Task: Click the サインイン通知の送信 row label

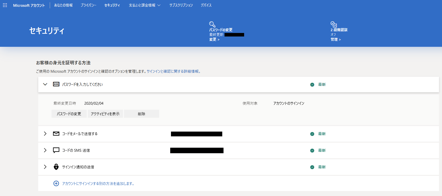Action: pos(78,167)
